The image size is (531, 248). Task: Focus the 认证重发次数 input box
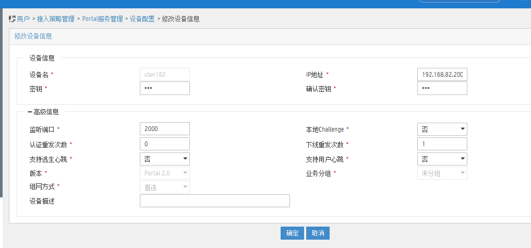[164, 144]
